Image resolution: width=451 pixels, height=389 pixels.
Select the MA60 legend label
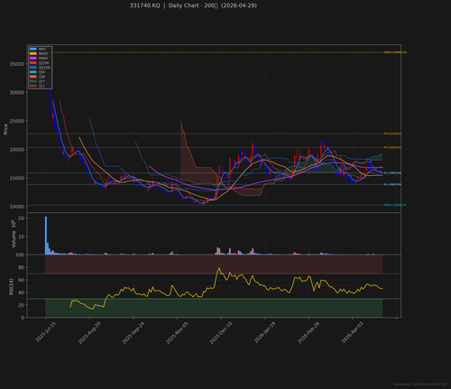tap(43, 58)
